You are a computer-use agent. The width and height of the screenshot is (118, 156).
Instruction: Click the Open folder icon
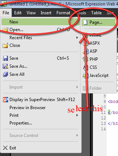(x=5, y=30)
